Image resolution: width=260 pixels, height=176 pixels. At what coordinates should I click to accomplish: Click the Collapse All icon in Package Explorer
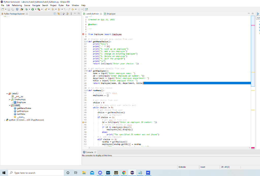point(55,14)
